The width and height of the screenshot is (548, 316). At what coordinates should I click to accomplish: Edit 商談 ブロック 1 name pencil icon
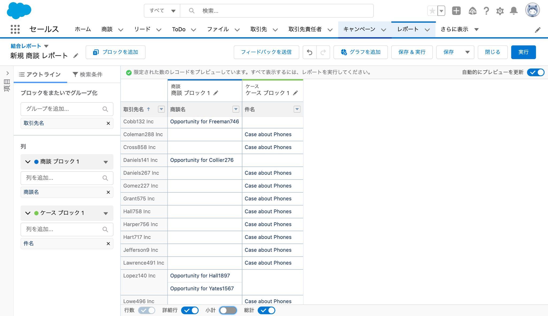(216, 93)
